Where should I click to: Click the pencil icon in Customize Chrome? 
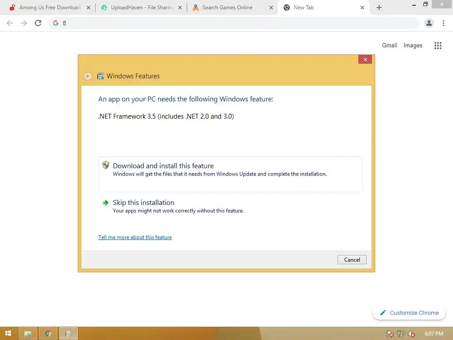[x=383, y=313]
